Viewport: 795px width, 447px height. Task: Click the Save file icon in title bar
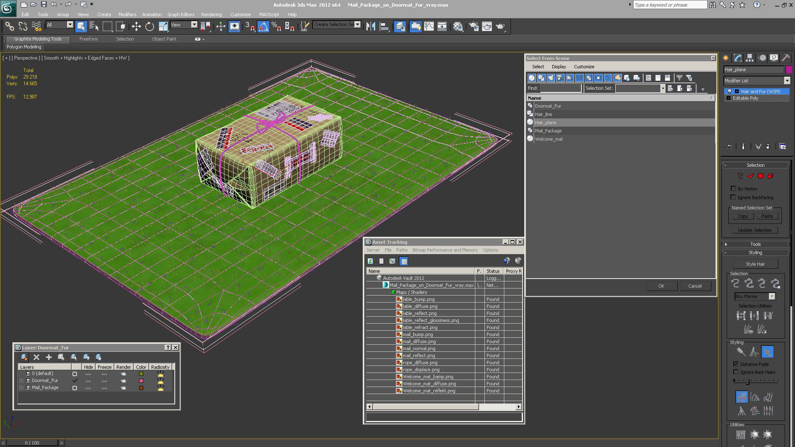coord(44,5)
